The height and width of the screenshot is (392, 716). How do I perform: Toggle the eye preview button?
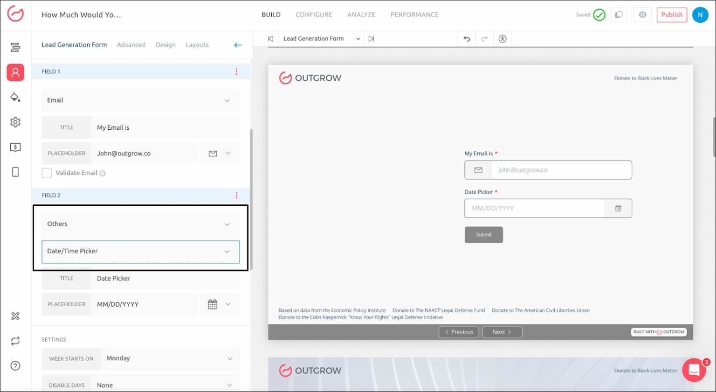[642, 15]
